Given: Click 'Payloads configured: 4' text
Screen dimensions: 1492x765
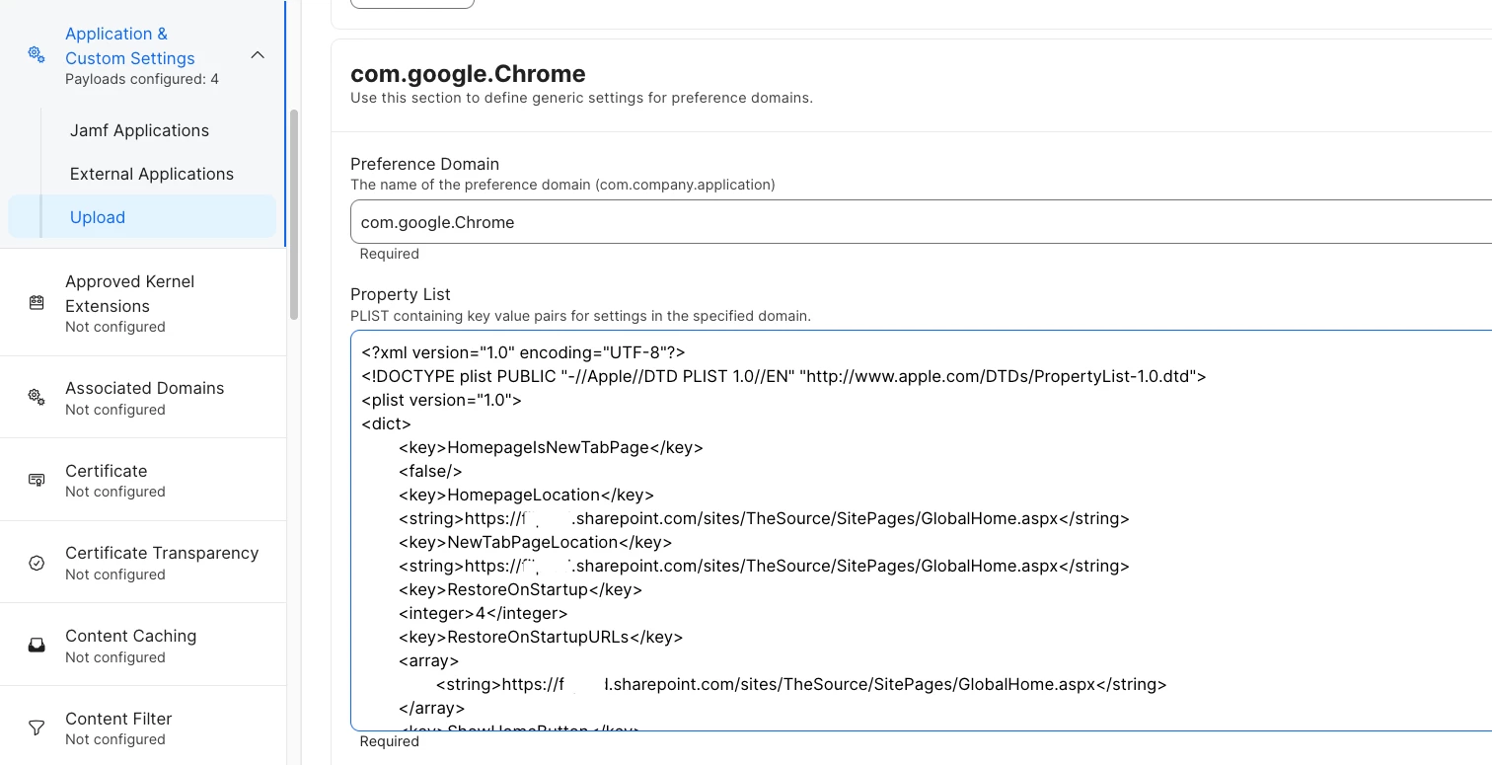Looking at the screenshot, I should click(142, 79).
